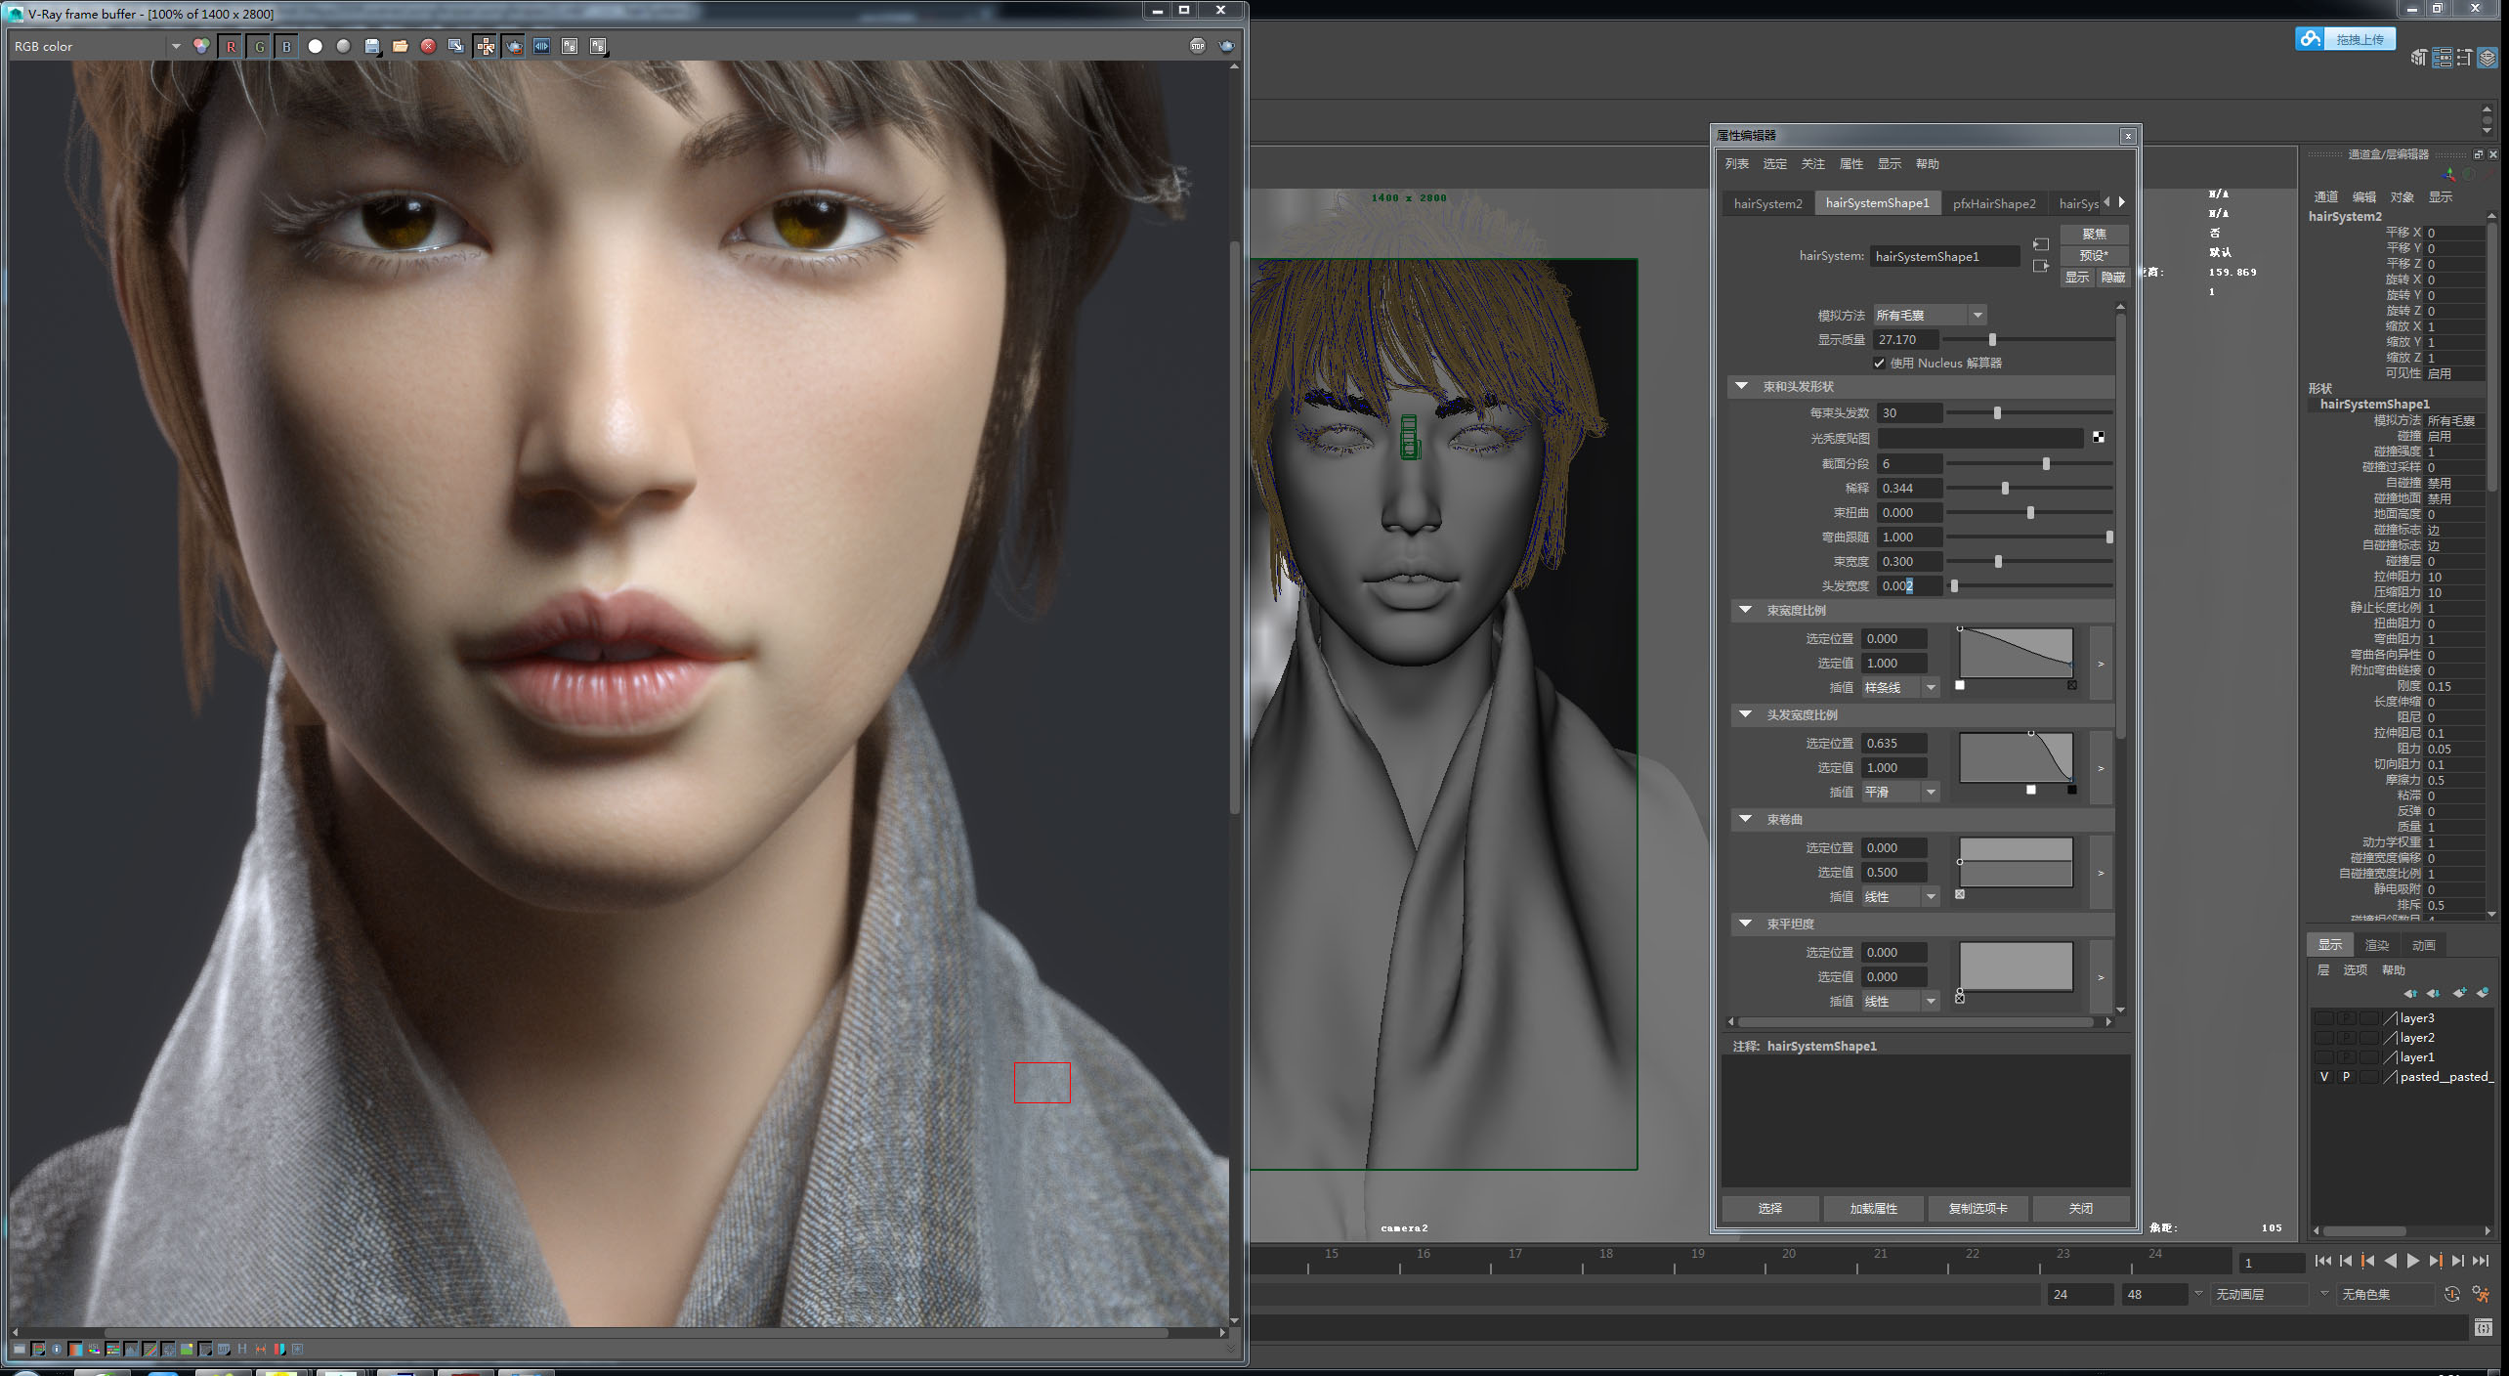Collapse the 束和头发形状 section
The image size is (2509, 1376).
tap(1742, 386)
